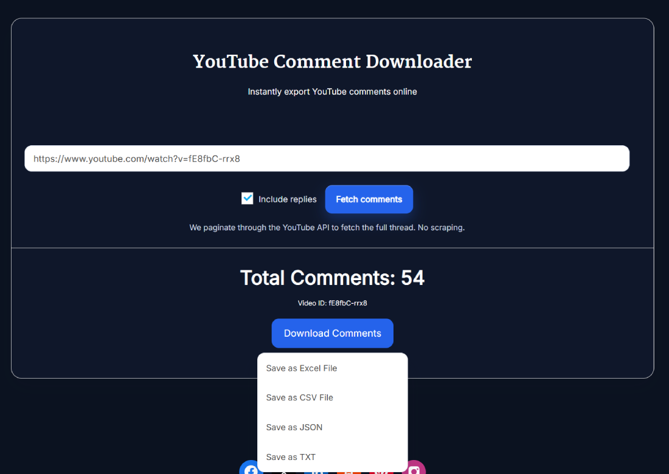The image size is (669, 474).
Task: Click the YouTube Comment Downloader title
Action: pos(332,61)
